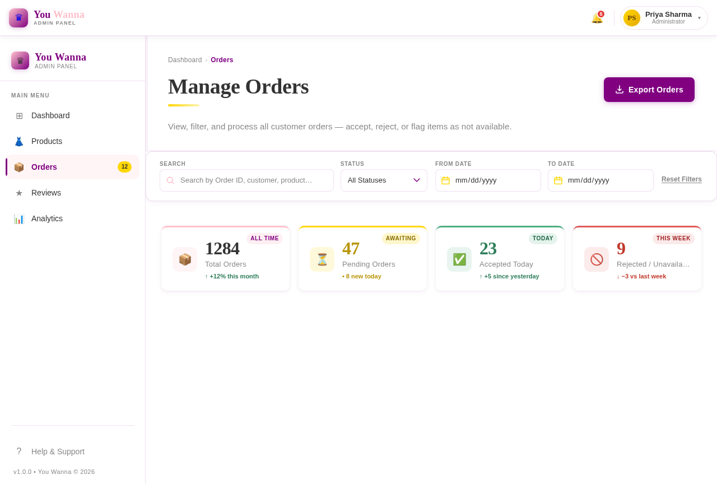
Task: Open Analytics via the bar chart icon
Action: (x=19, y=218)
